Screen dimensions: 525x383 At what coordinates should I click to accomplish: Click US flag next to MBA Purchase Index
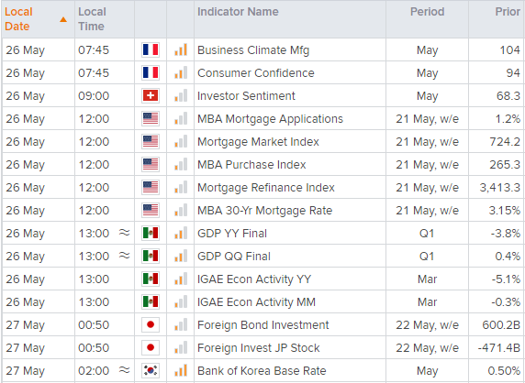[x=151, y=164]
